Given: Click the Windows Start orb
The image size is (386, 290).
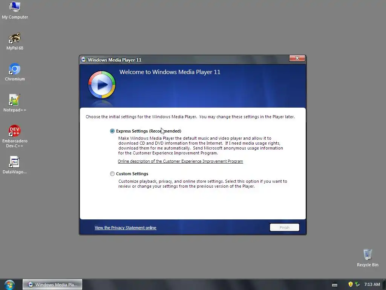Looking at the screenshot, I should tap(9, 285).
